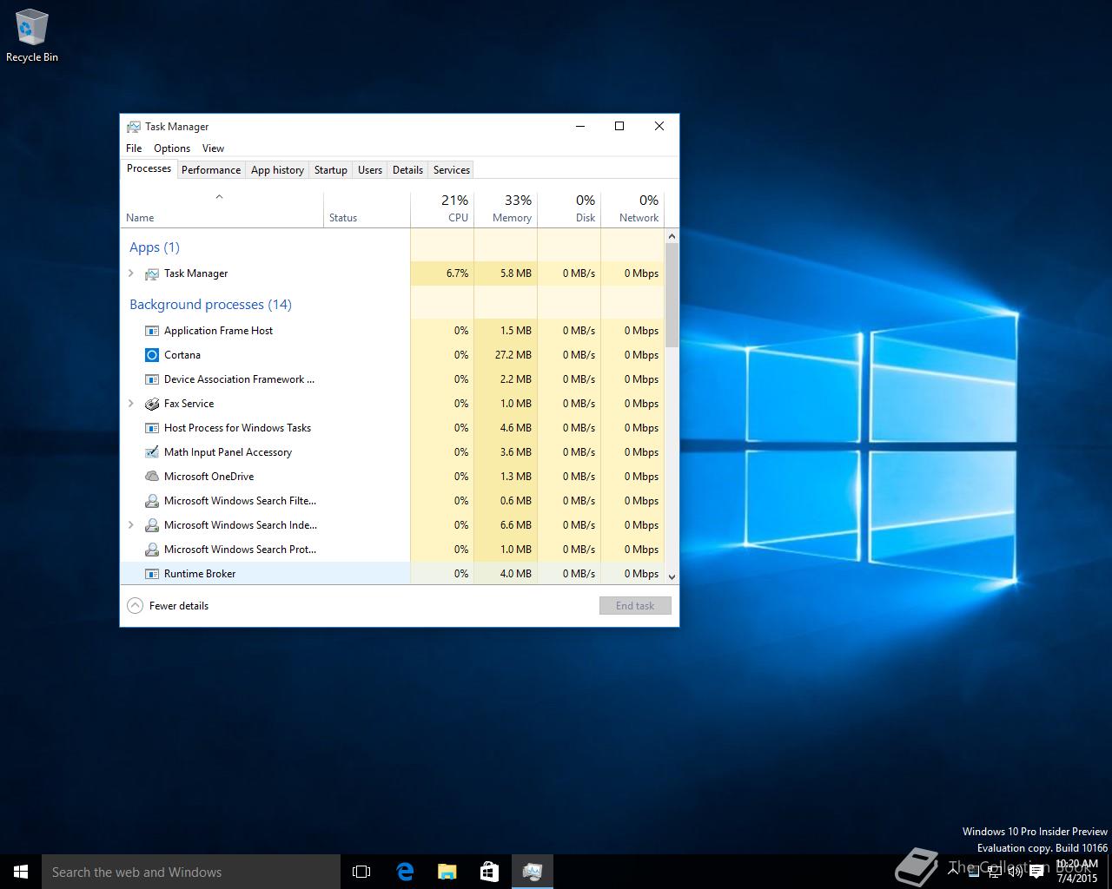
Task: Click the Application Frame Host icon
Action: [151, 331]
